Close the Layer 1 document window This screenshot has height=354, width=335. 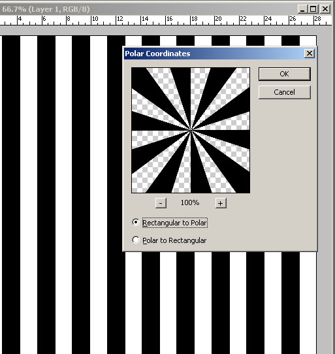tap(325, 9)
